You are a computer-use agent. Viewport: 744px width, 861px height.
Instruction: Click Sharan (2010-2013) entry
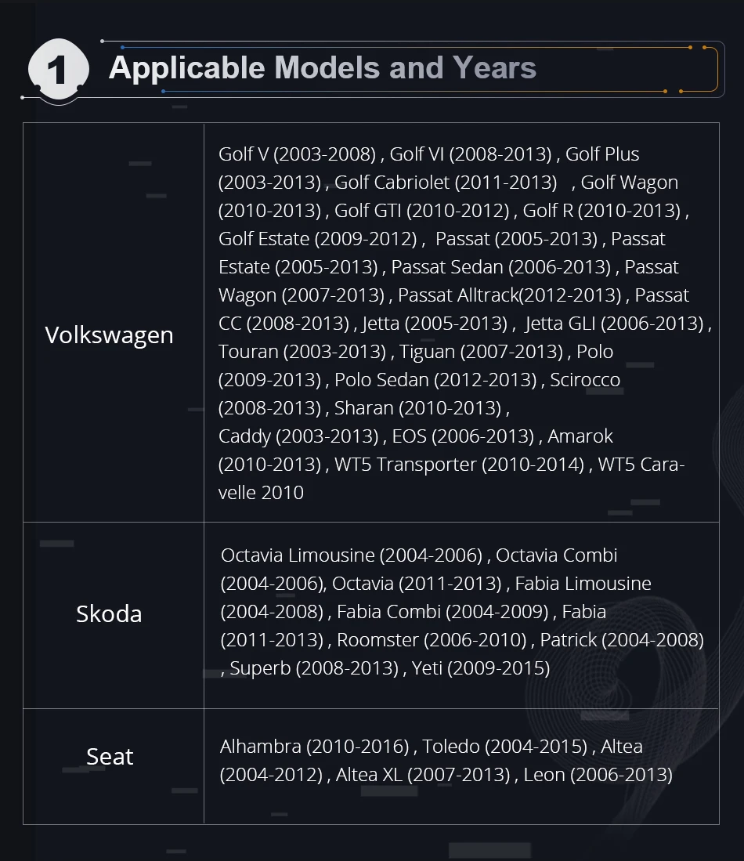418,408
